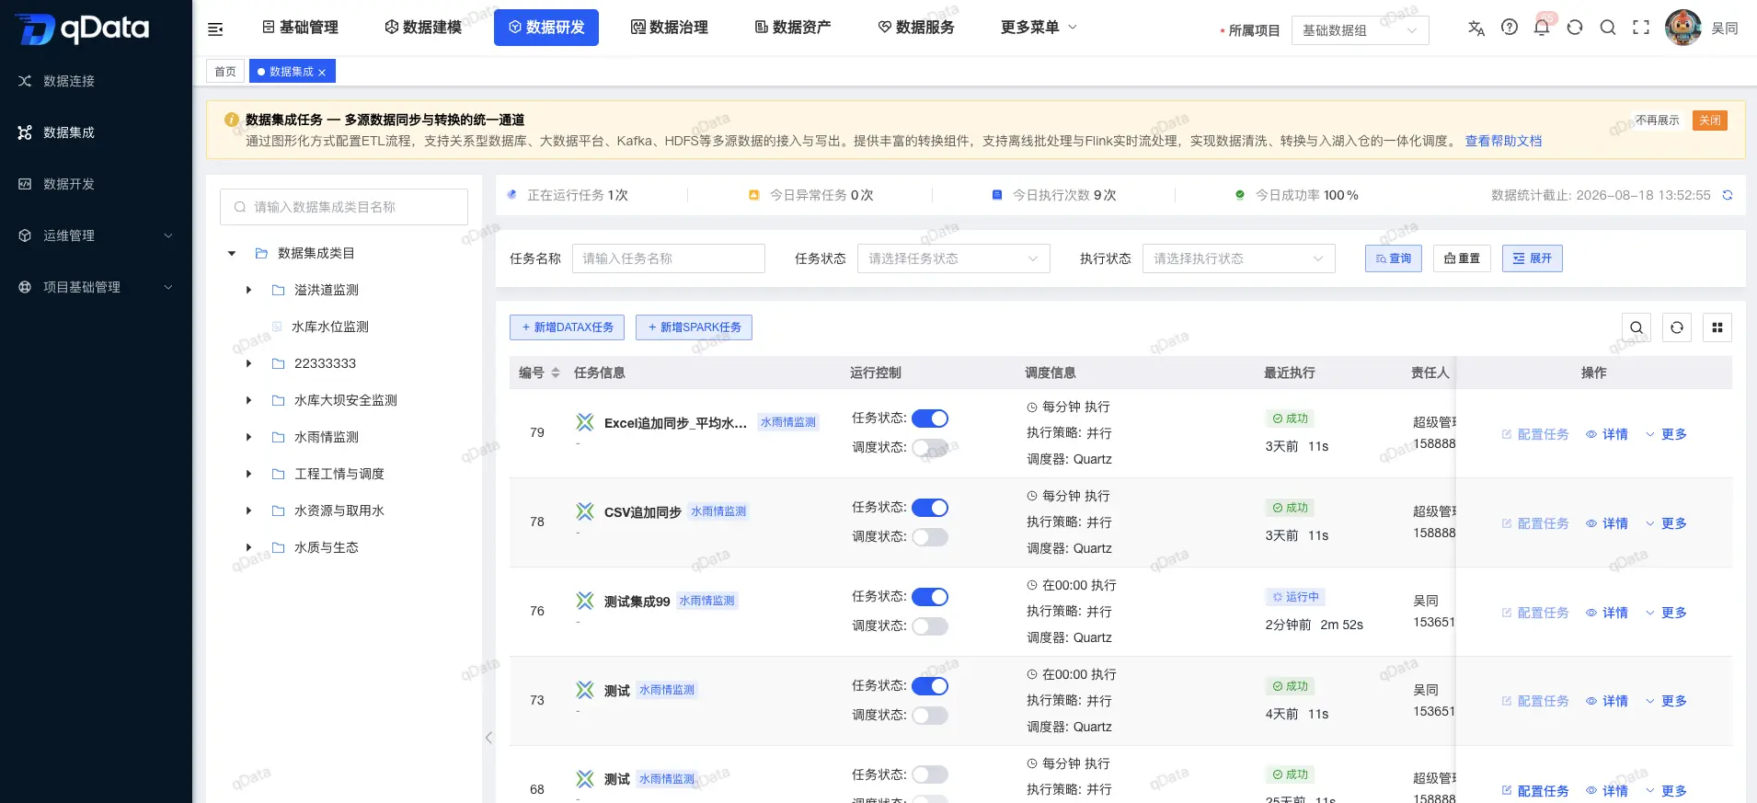This screenshot has width=1757, height=803.
Task: Focus the 任务名称 input field
Action: [669, 258]
